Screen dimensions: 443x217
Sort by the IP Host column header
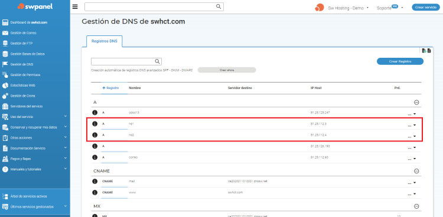(x=316, y=88)
